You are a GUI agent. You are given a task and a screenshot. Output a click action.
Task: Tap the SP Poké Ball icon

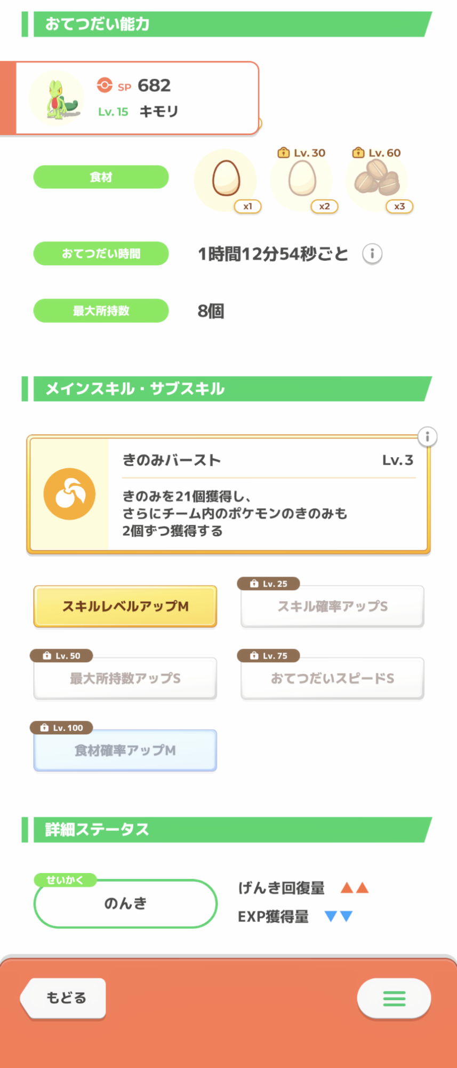click(105, 85)
